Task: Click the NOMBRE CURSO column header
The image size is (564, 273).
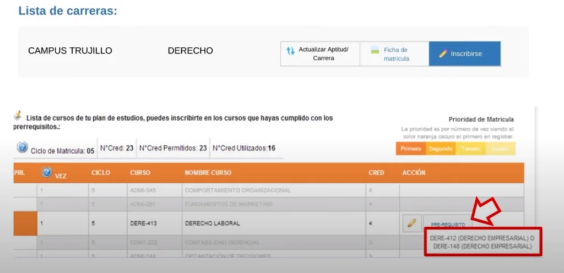Action: [x=208, y=173]
